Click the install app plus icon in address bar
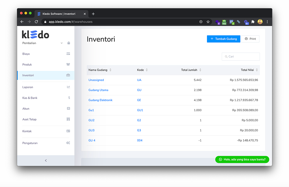The height and width of the screenshot is (187, 289). 201,22
